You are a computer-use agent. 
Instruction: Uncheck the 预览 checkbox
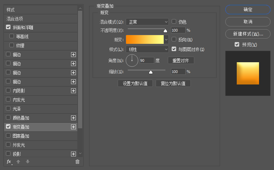237,44
